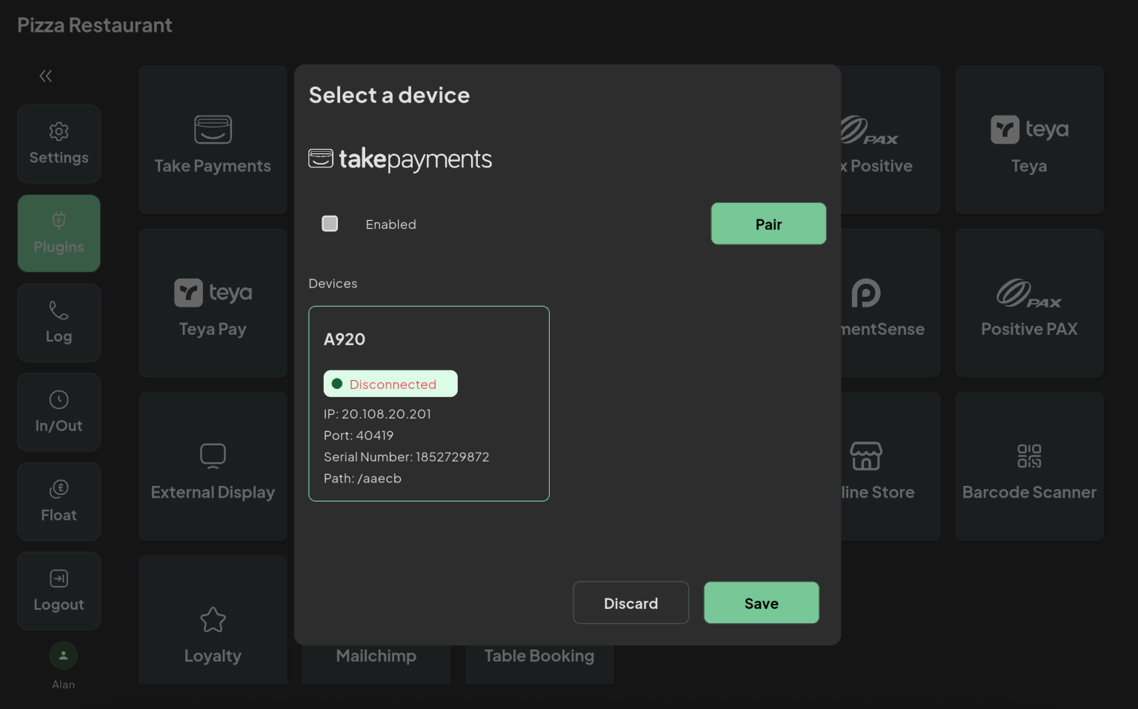Open Settings from the left sidebar
The image size is (1138, 709).
[59, 144]
